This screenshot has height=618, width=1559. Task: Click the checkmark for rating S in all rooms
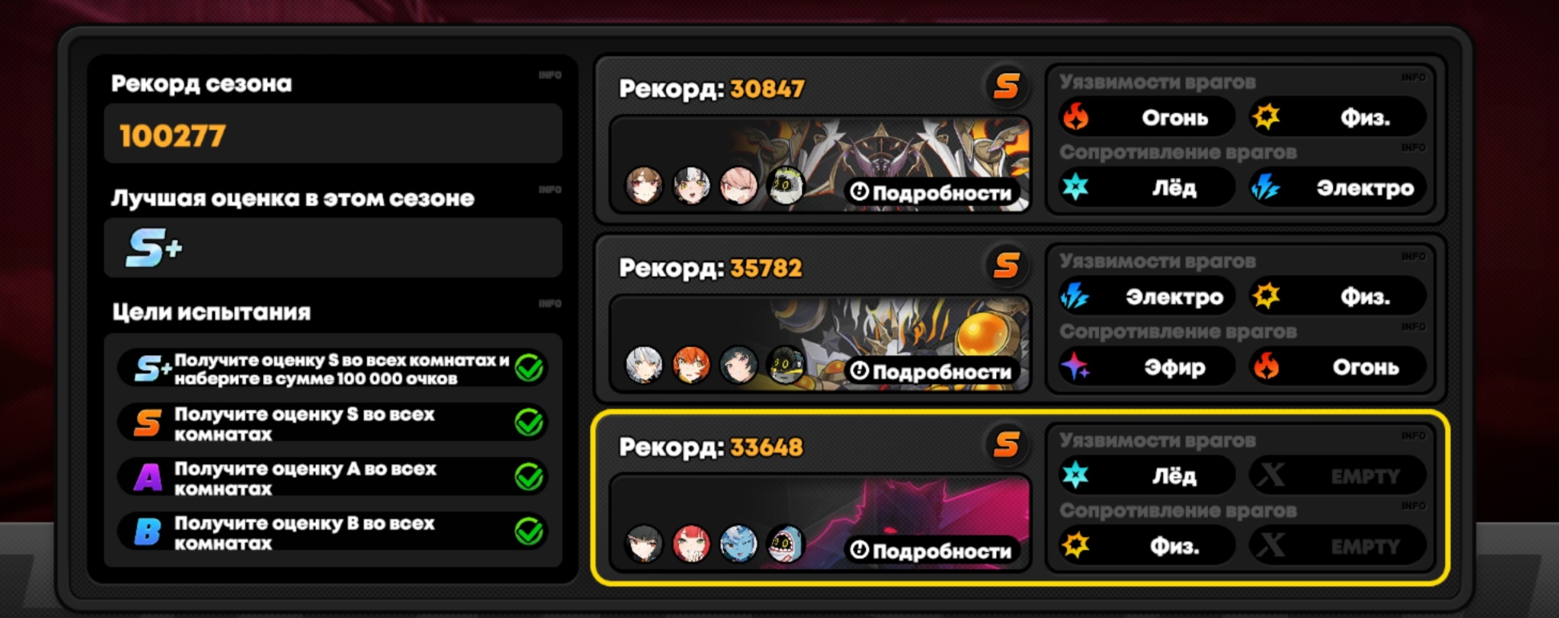tap(529, 422)
